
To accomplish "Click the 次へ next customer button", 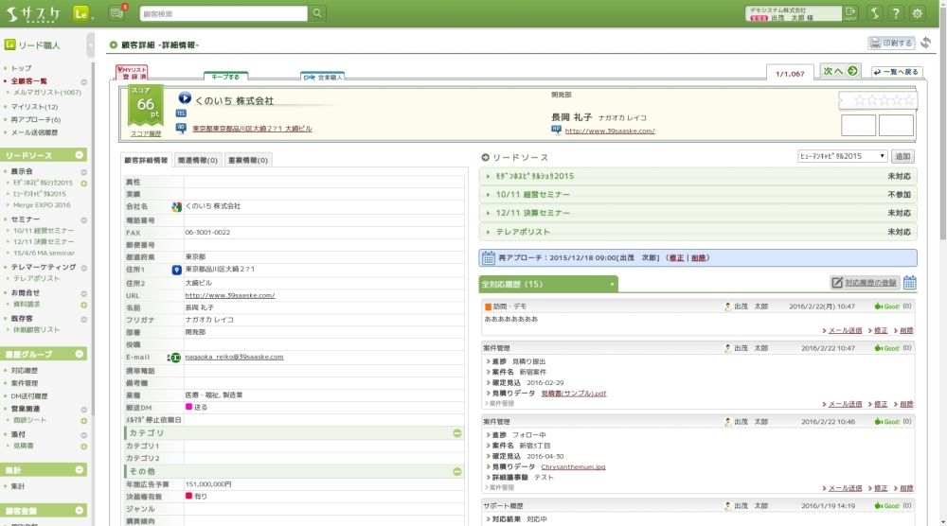I will pyautogui.click(x=840, y=71).
